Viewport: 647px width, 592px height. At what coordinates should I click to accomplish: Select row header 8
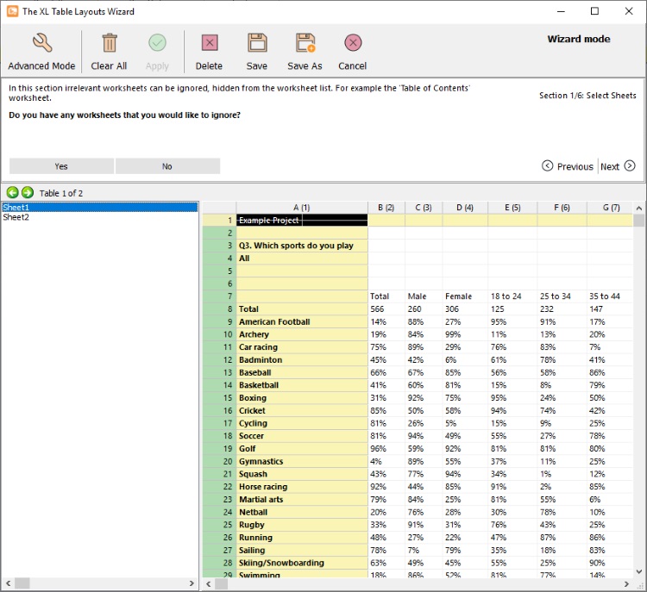pyautogui.click(x=219, y=308)
